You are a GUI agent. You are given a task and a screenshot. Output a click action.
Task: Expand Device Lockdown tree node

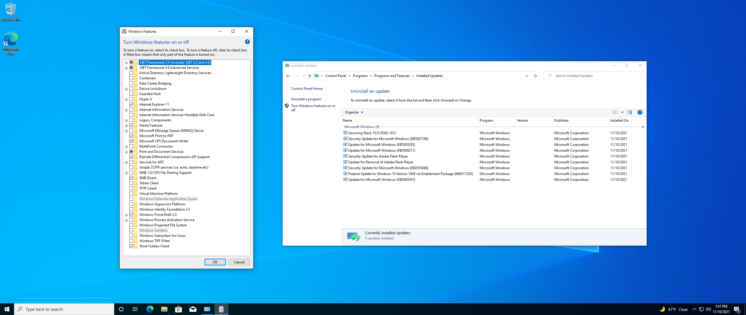pyautogui.click(x=126, y=89)
